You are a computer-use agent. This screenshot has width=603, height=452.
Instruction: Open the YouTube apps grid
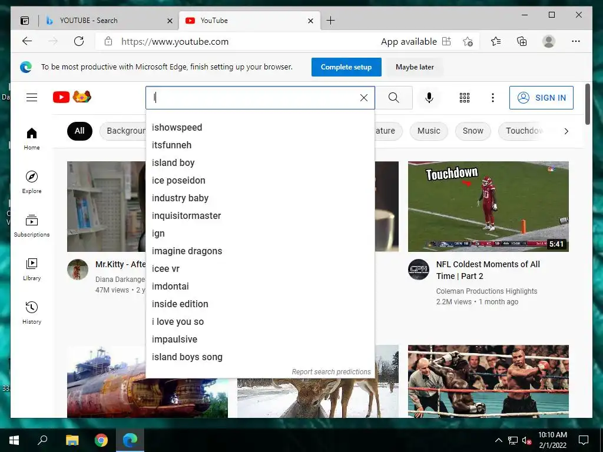pyautogui.click(x=465, y=98)
